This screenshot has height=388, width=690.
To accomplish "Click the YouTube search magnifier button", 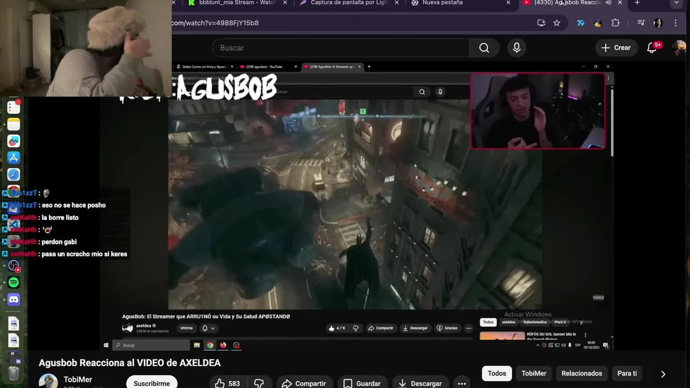I will tap(484, 48).
